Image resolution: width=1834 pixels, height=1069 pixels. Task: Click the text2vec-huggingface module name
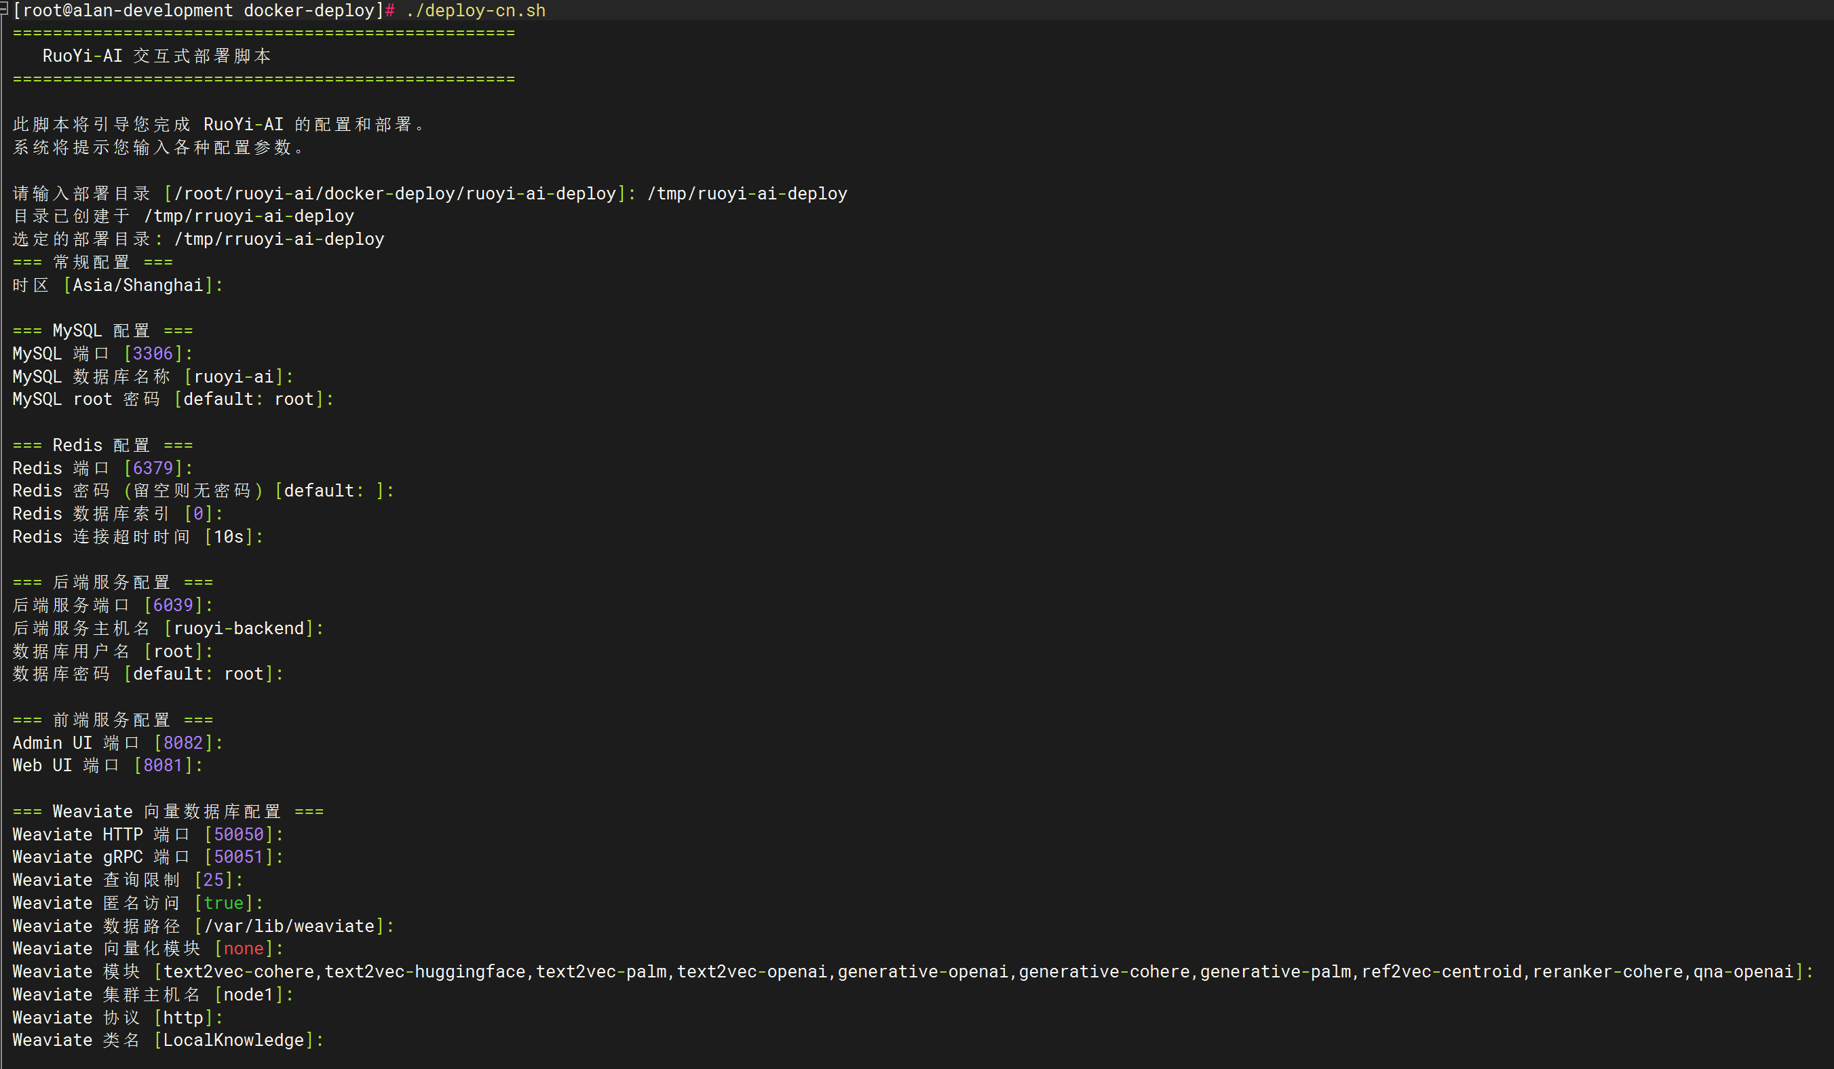click(x=424, y=972)
